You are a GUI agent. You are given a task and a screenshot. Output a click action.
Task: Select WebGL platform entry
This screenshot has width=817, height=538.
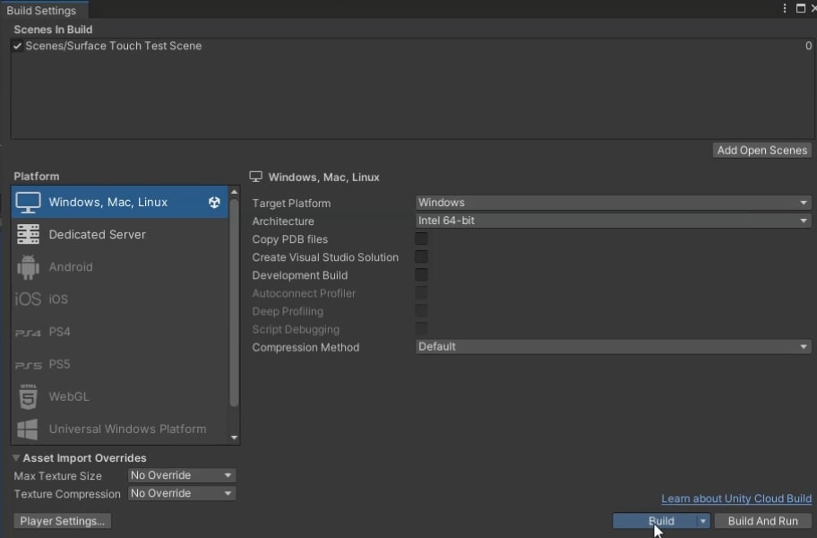click(x=119, y=396)
